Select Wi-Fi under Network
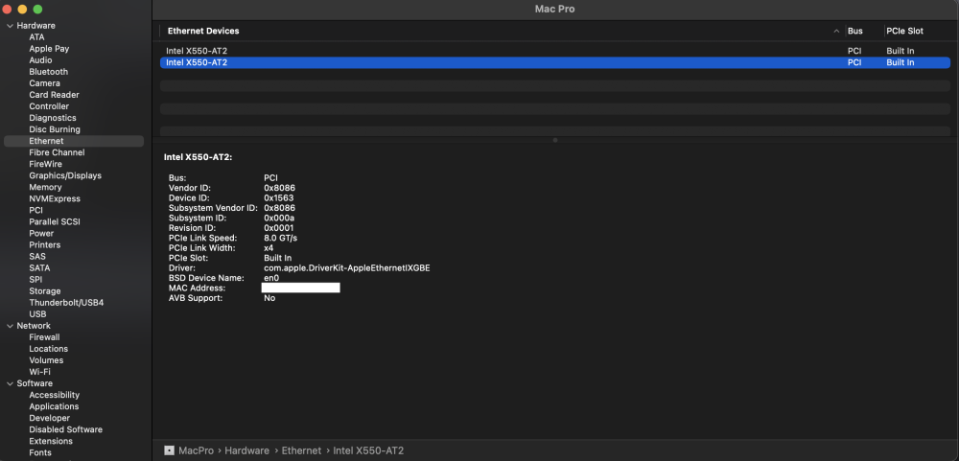The height and width of the screenshot is (461, 959). tap(39, 372)
